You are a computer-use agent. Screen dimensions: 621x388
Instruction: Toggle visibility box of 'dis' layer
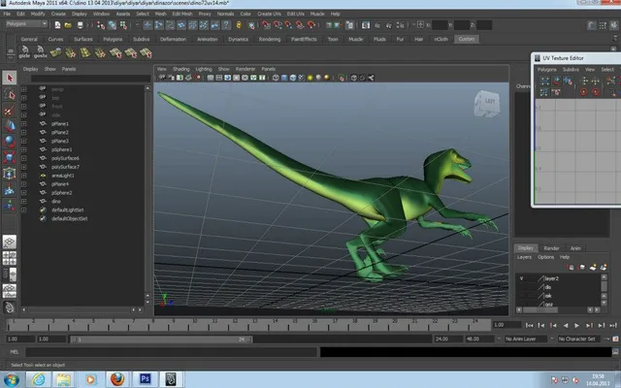pyautogui.click(x=522, y=287)
